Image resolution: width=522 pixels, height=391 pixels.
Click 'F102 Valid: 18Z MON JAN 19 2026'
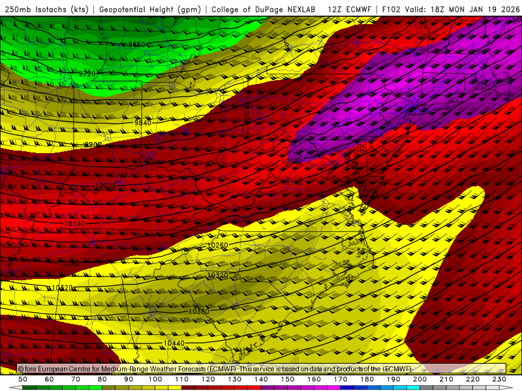tap(451, 10)
